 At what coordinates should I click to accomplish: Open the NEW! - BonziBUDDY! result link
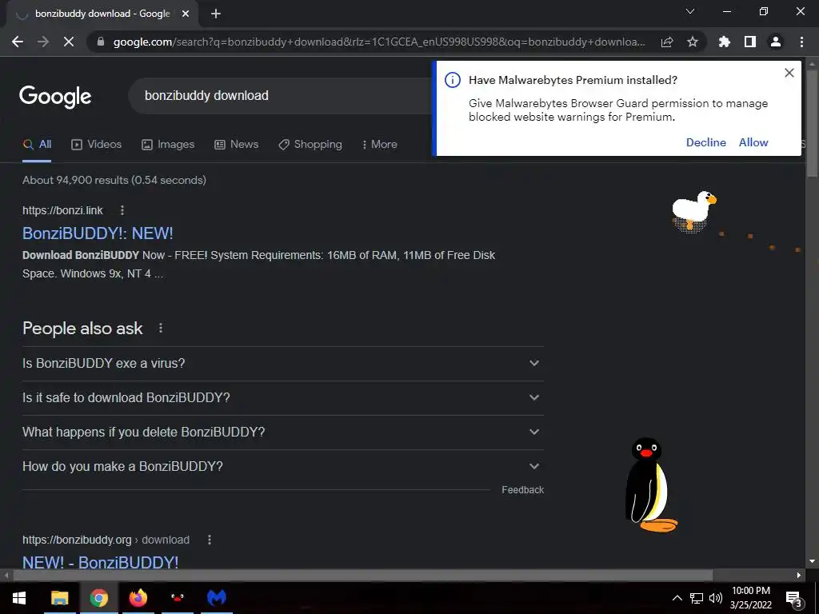point(100,562)
